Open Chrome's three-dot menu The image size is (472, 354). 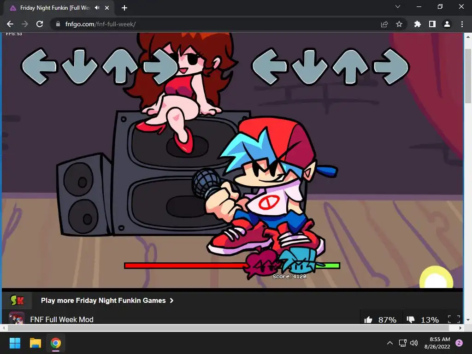462,24
